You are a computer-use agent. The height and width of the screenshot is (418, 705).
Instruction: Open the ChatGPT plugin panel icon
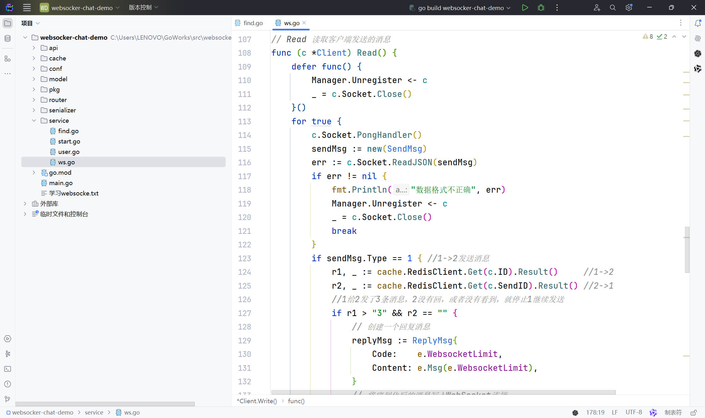(697, 54)
